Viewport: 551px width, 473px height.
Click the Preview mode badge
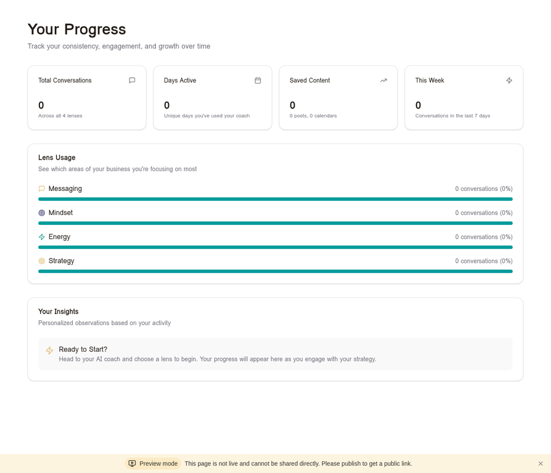(153, 464)
